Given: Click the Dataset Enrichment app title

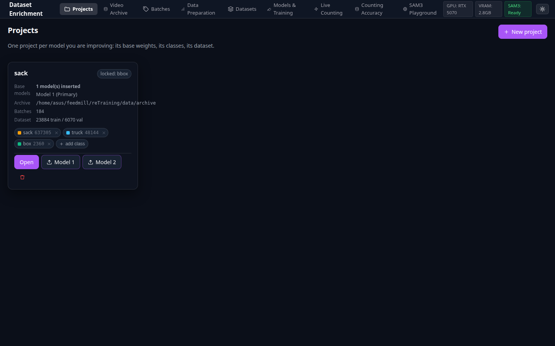Looking at the screenshot, I should pyautogui.click(x=26, y=9).
